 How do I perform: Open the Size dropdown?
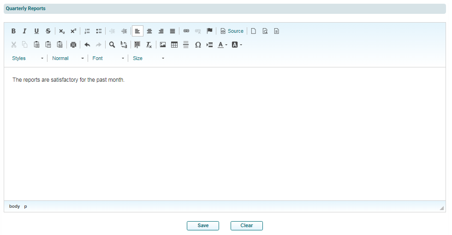click(x=149, y=58)
